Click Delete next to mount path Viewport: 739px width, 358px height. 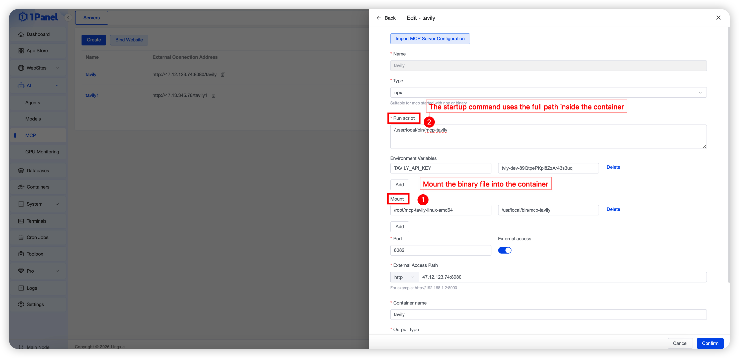click(x=613, y=209)
